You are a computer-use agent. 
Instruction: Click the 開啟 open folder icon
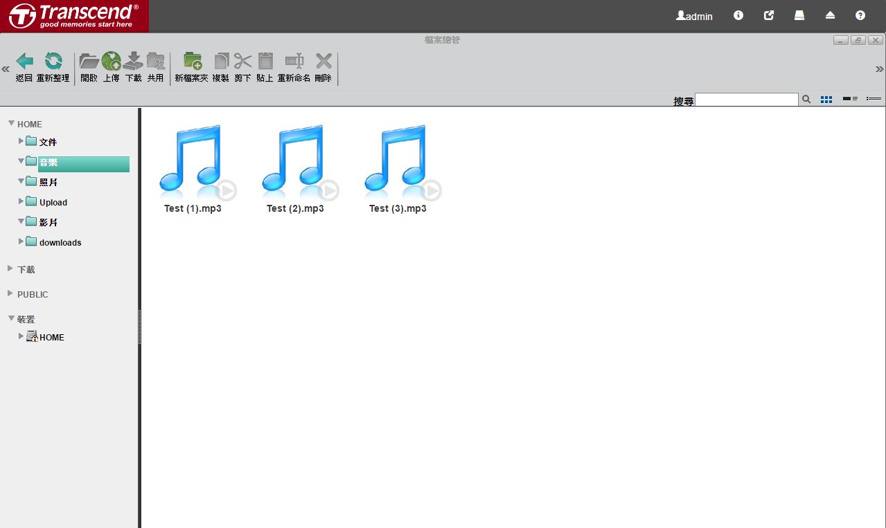coord(89,61)
